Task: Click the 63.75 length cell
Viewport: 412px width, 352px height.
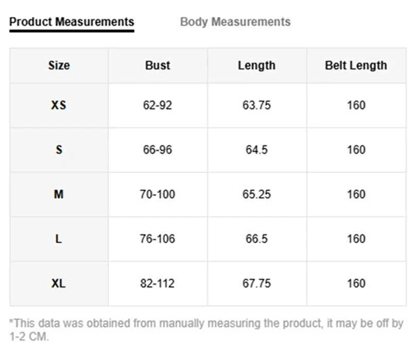Action: [256, 106]
